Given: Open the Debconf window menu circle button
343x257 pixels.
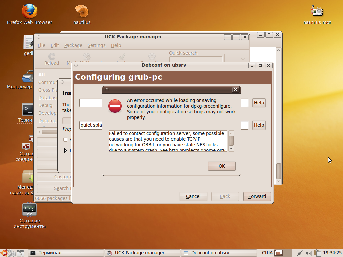Looking at the screenshot, I should 76,65.
